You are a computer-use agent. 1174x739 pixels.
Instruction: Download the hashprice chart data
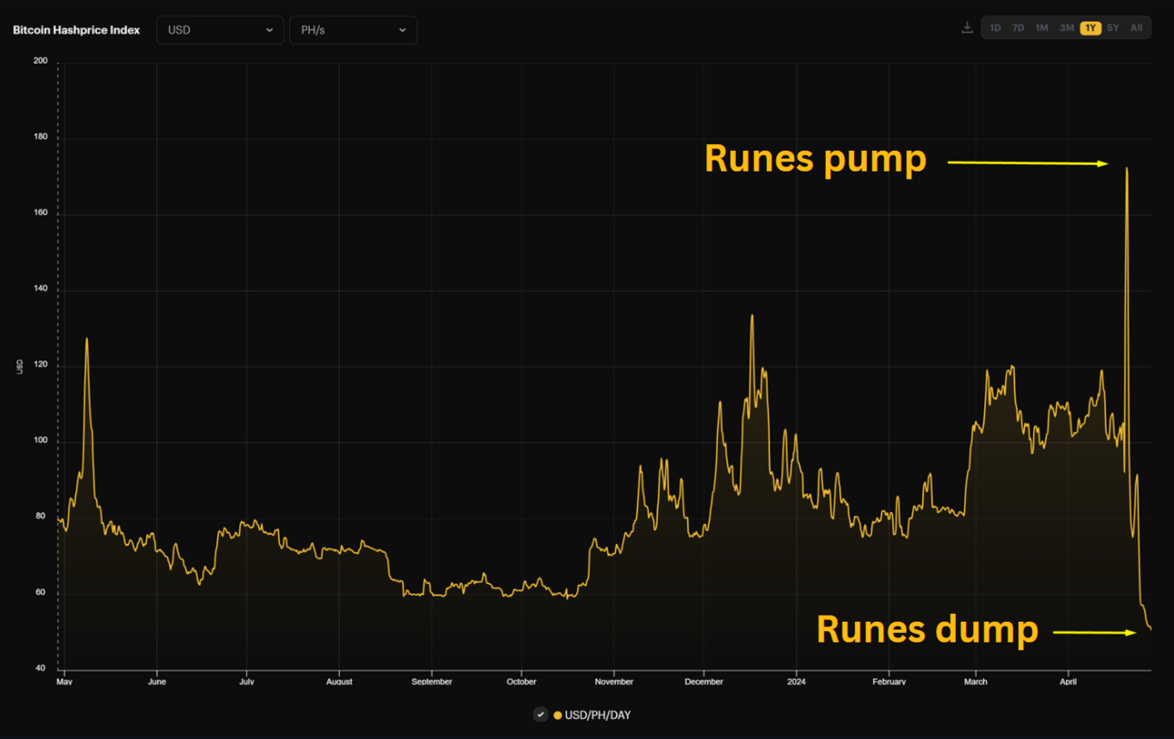tap(967, 28)
